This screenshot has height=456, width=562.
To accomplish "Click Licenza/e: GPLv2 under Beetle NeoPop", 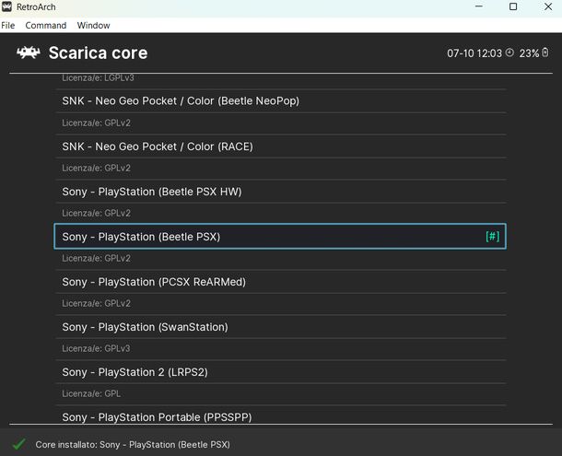I will click(96, 123).
